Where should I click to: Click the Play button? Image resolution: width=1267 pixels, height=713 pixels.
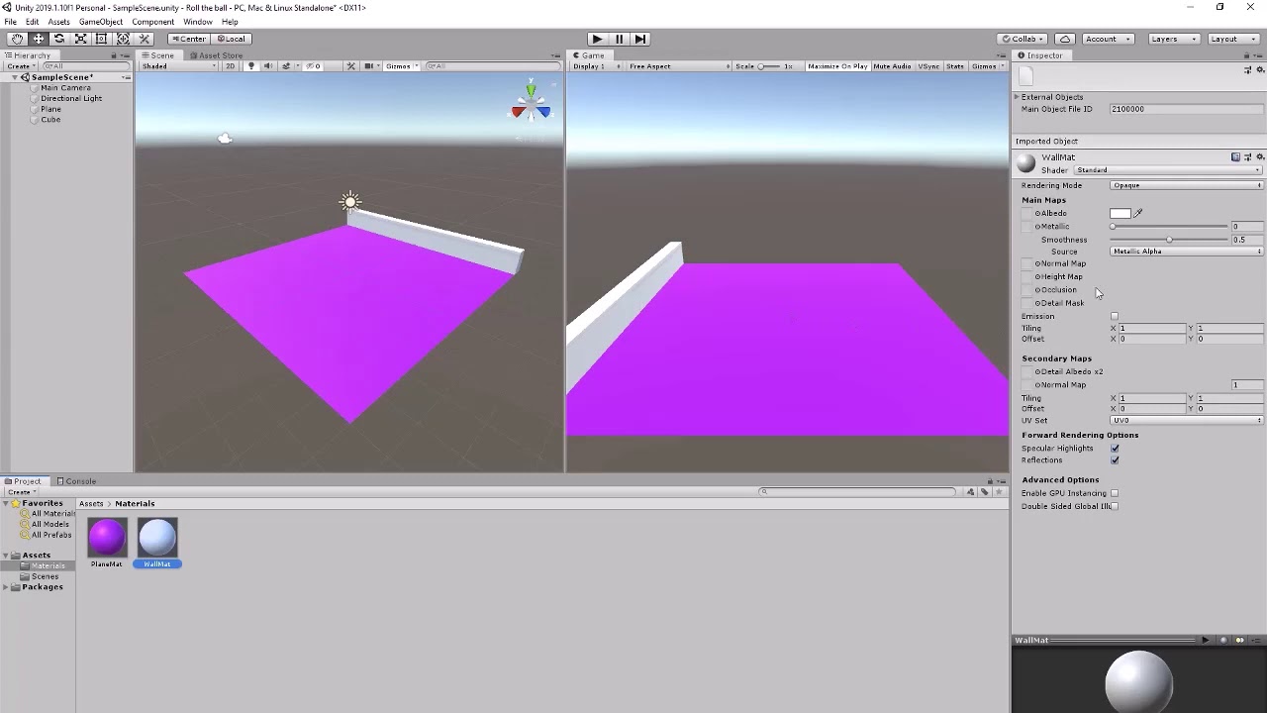click(597, 39)
